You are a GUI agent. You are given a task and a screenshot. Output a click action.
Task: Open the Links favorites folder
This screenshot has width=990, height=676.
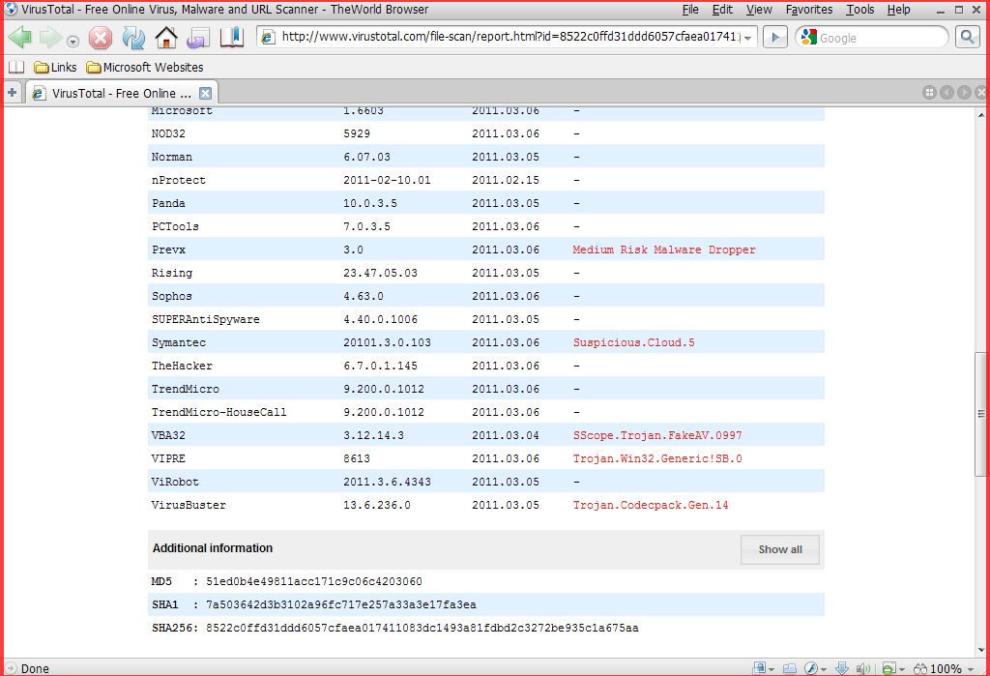point(55,67)
